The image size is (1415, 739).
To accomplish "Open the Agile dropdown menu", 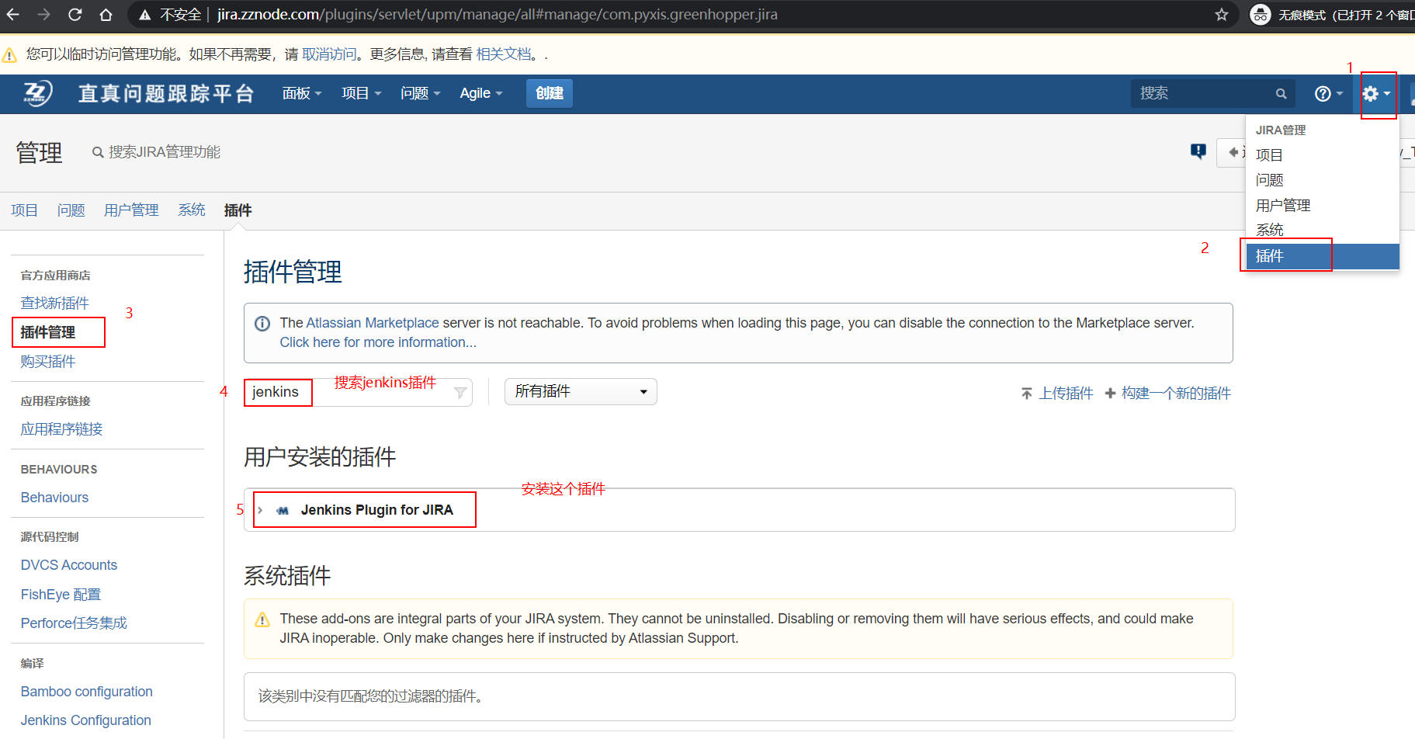I will coord(481,93).
